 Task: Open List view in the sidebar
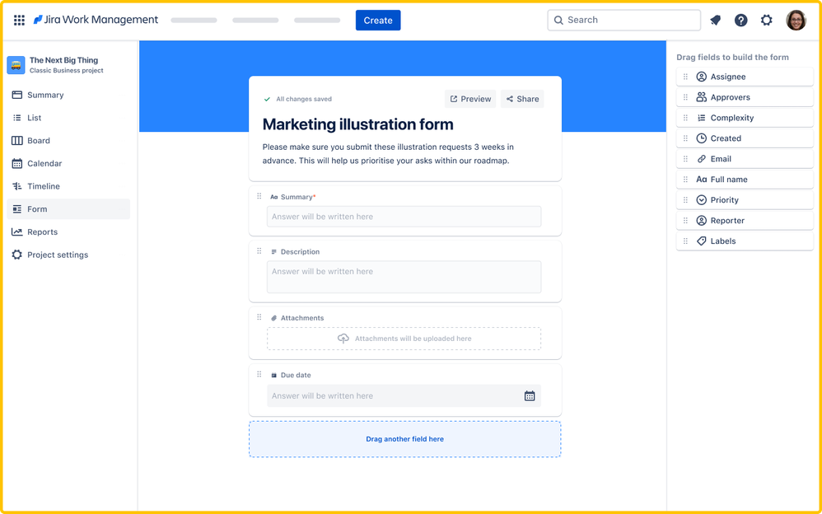pos(68,118)
